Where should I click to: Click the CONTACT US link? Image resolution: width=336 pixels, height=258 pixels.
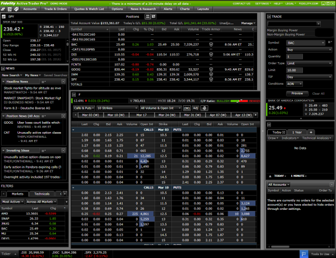(x=241, y=4)
